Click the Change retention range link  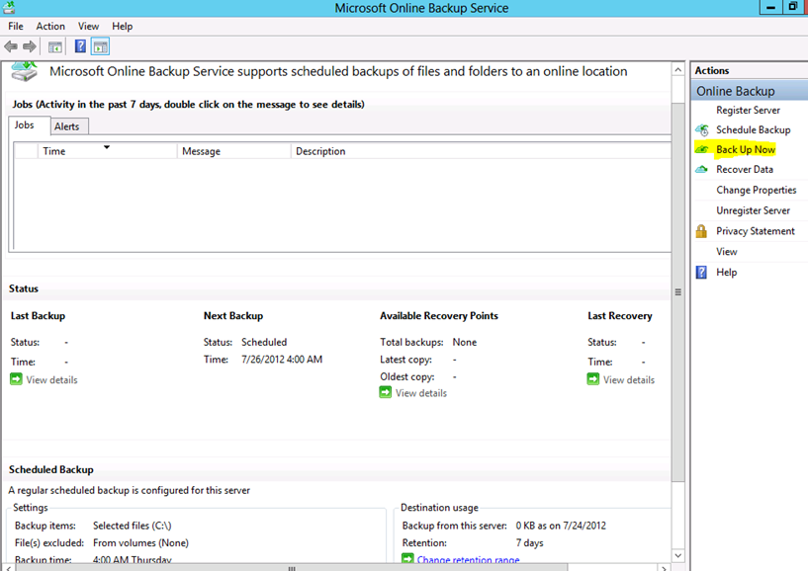(x=468, y=559)
